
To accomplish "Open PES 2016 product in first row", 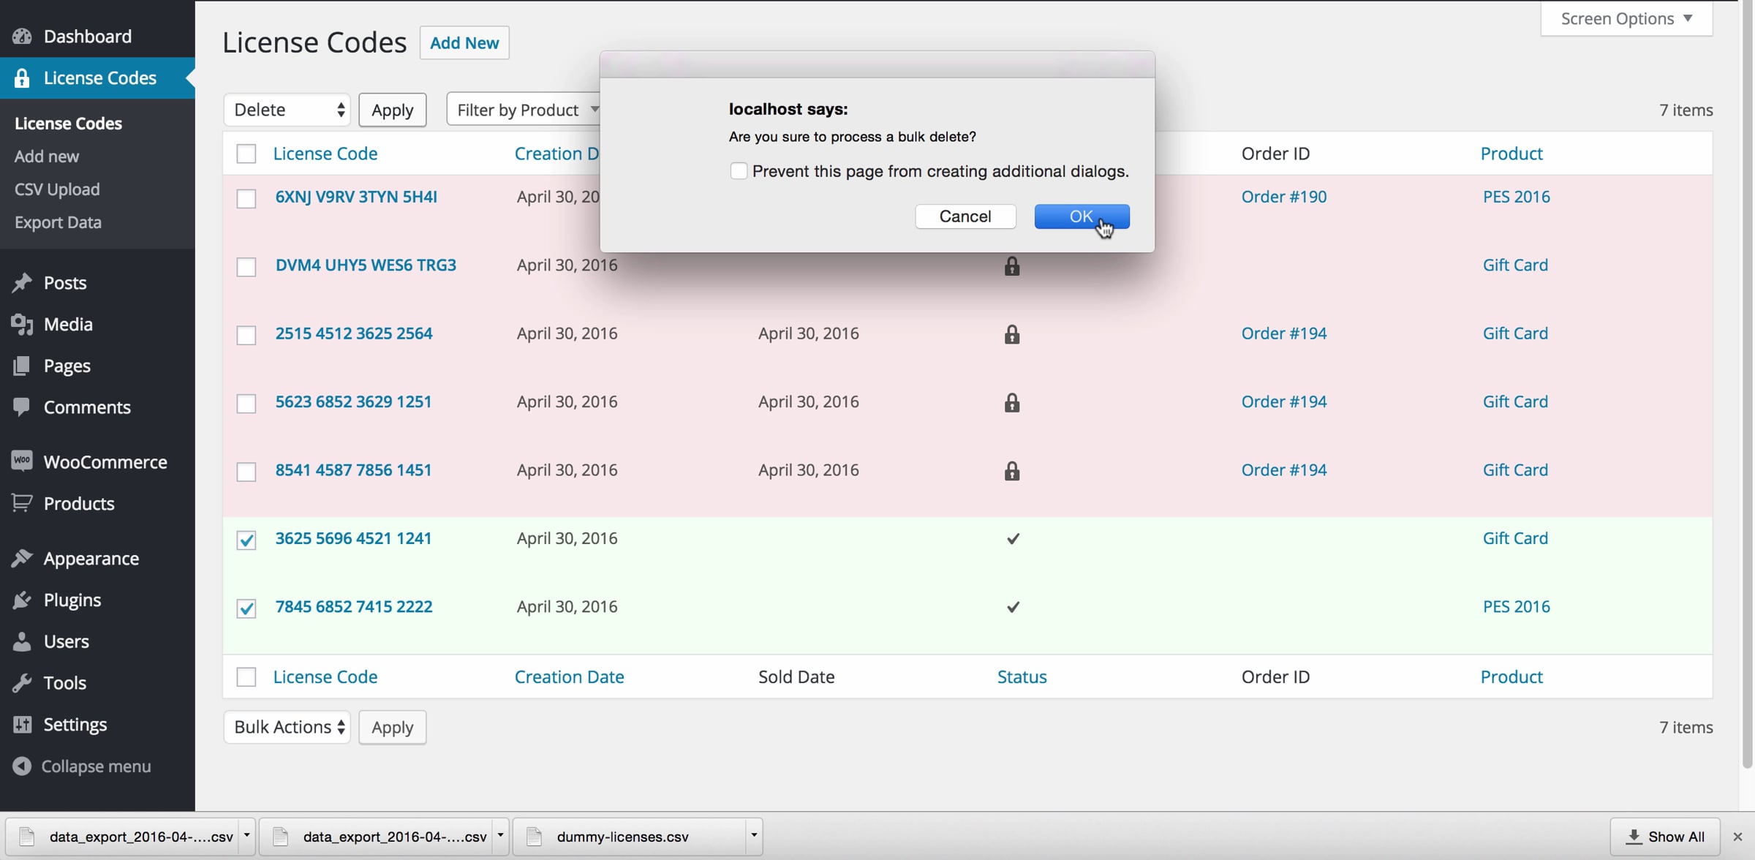I will click(1517, 197).
